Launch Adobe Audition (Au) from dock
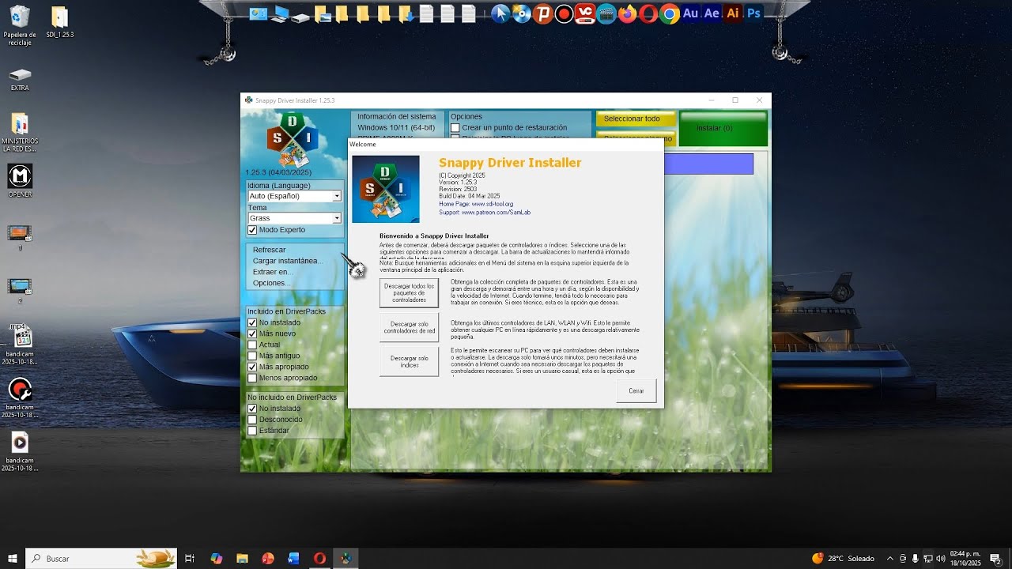Viewport: 1012px width, 569px height. [690, 13]
